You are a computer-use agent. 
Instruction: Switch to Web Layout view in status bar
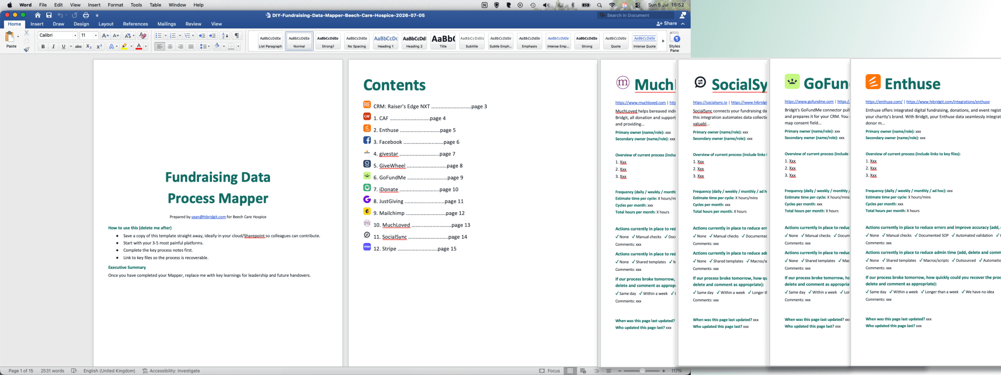583,371
